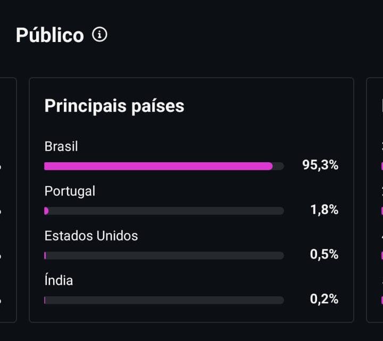
Task: Click the empty gray end of Brasil bar
Action: click(278, 166)
